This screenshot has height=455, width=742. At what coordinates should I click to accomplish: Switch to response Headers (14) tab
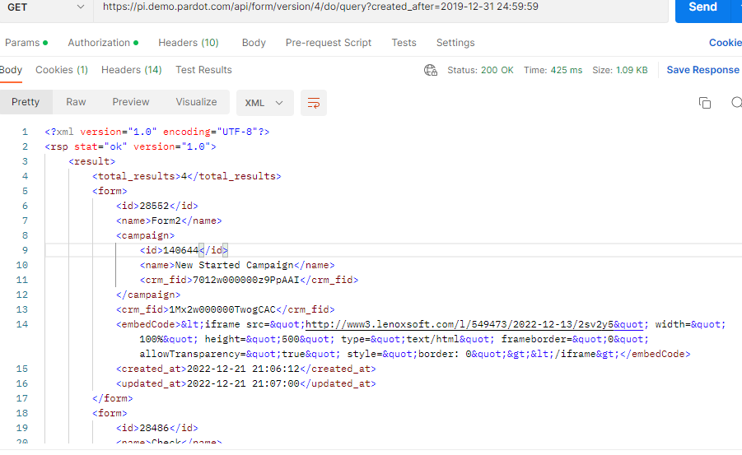tap(131, 70)
